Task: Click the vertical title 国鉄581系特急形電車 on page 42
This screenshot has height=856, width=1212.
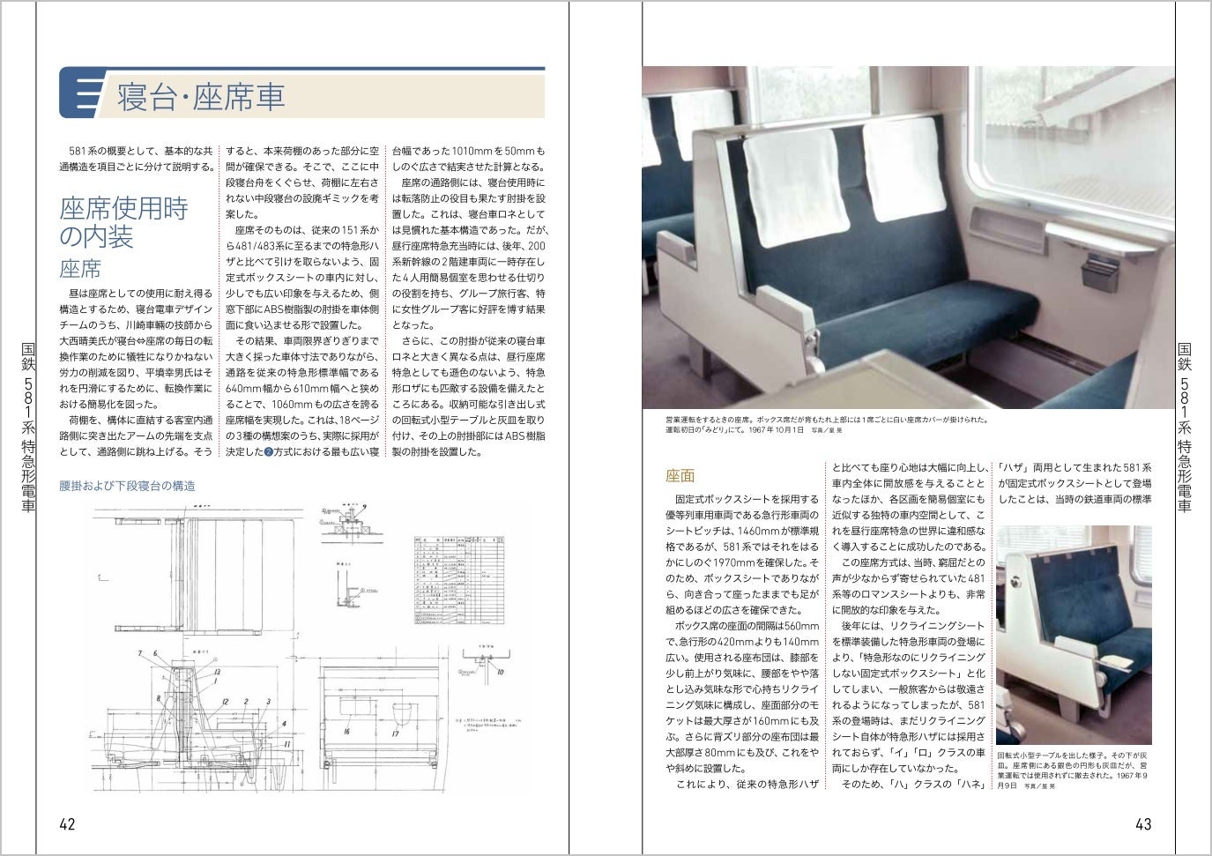Action: point(26,428)
